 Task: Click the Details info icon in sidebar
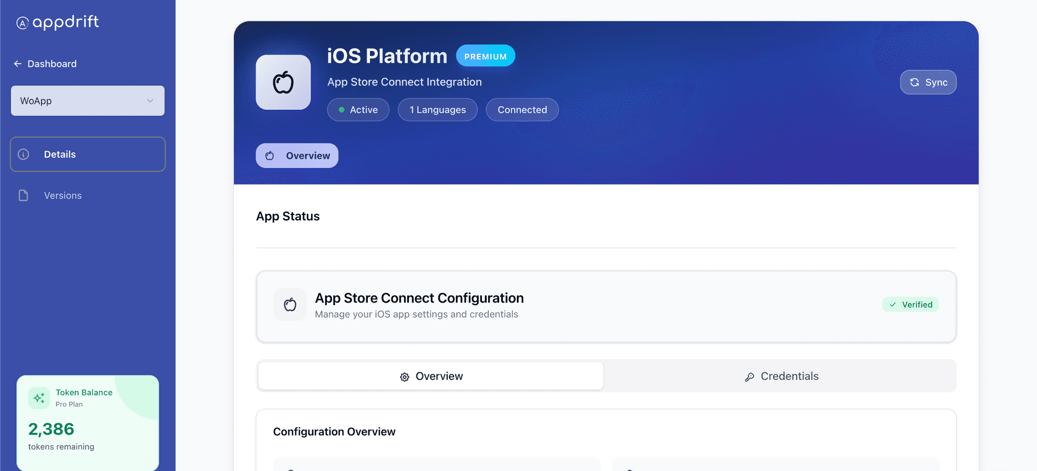pyautogui.click(x=24, y=154)
